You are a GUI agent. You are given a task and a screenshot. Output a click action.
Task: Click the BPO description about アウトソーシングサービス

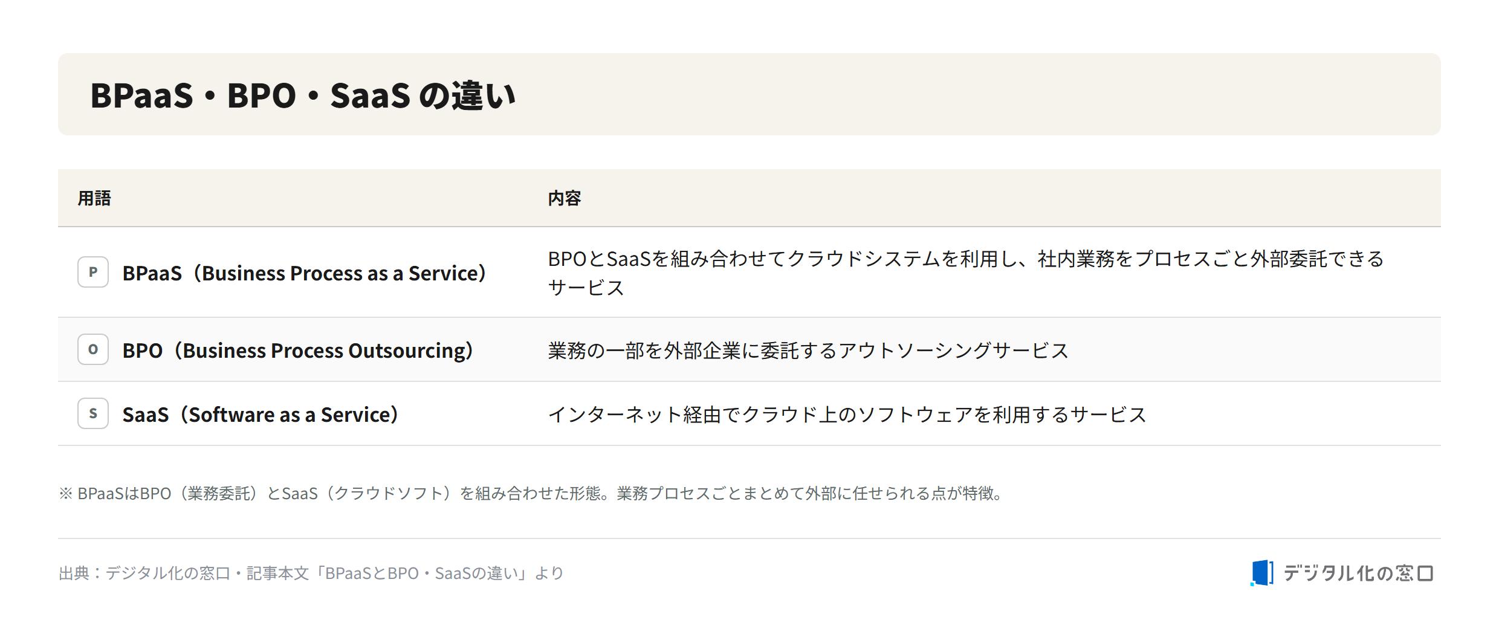(x=808, y=351)
